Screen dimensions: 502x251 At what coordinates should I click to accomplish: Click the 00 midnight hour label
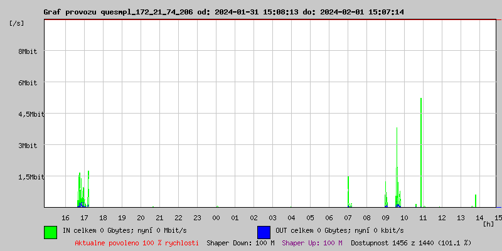(x=216, y=218)
